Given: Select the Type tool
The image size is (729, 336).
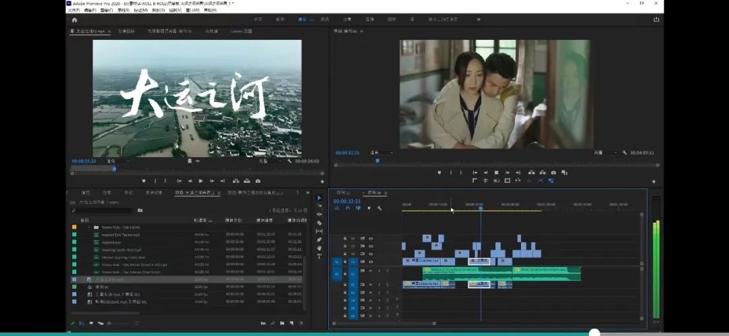Looking at the screenshot, I should coord(319,256).
